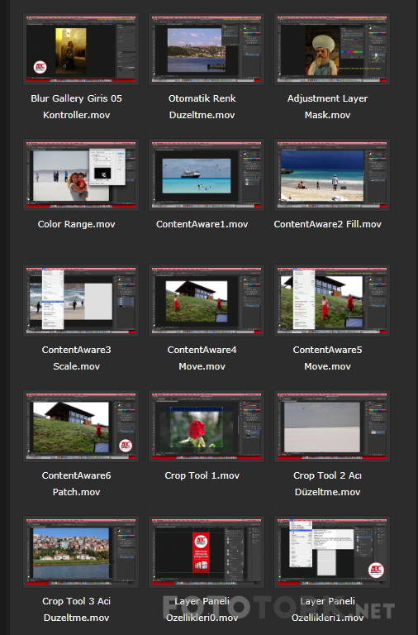The image size is (418, 635).
Task: Open Blur Gallery Giris 05 Kontroller.mov thumbnail
Action: coord(81,50)
